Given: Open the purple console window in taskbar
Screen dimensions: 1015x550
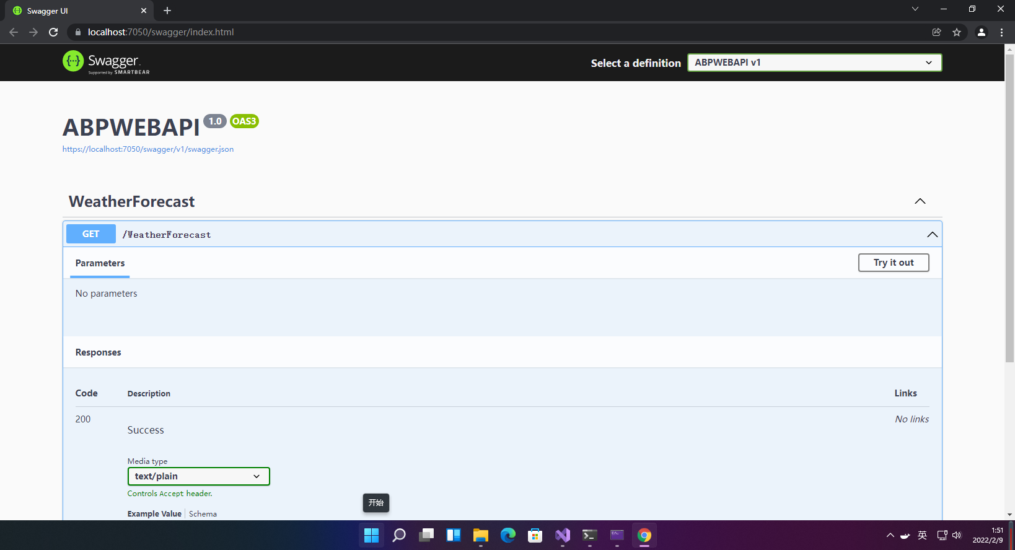Looking at the screenshot, I should [617, 535].
